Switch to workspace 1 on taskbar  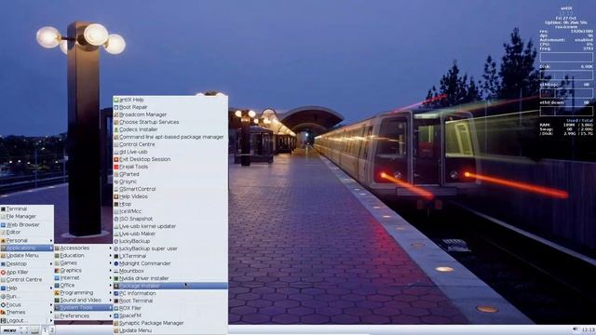click(45, 330)
